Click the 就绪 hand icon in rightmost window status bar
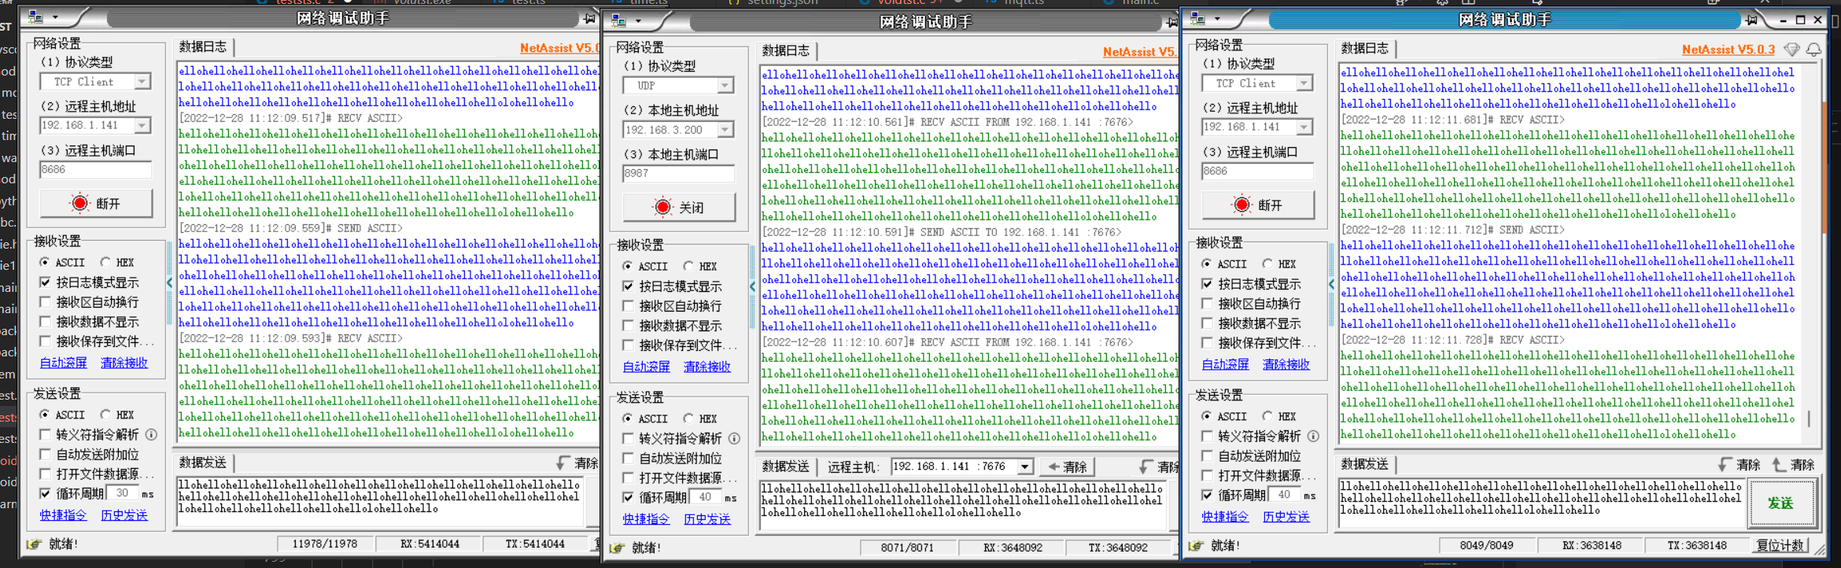Screen dimensions: 1841x568 click(1196, 545)
